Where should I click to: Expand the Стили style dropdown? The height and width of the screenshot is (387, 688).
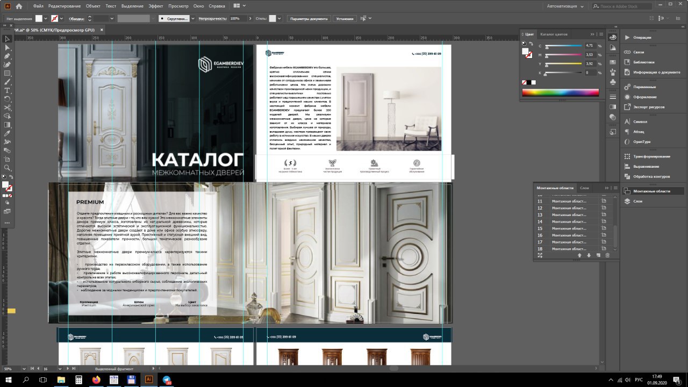click(x=280, y=18)
